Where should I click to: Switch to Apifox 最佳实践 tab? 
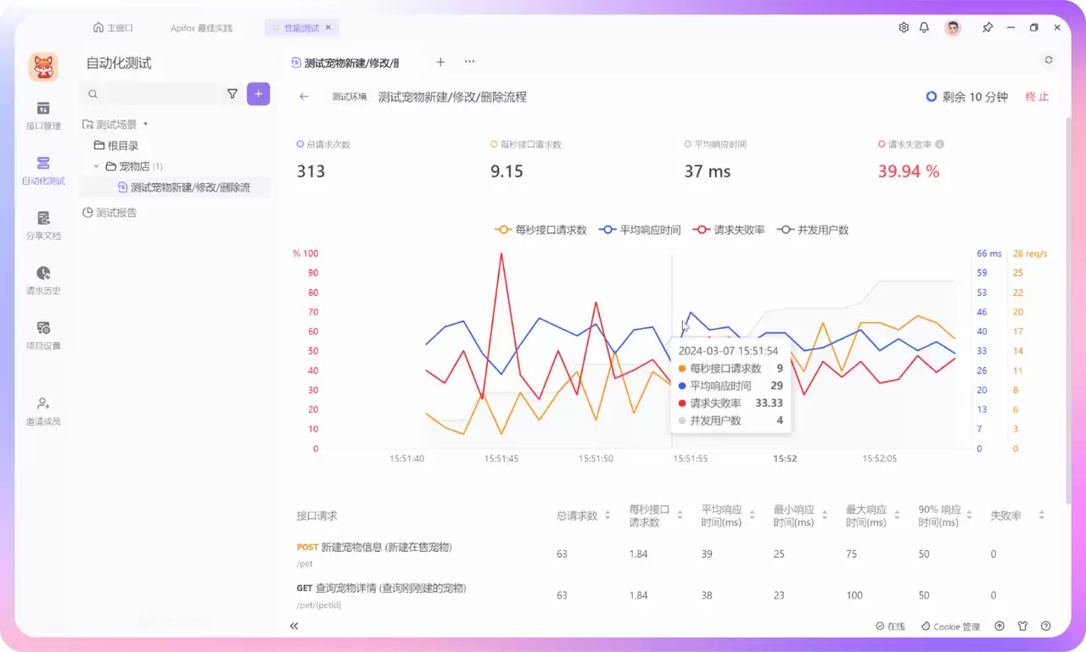pyautogui.click(x=202, y=27)
